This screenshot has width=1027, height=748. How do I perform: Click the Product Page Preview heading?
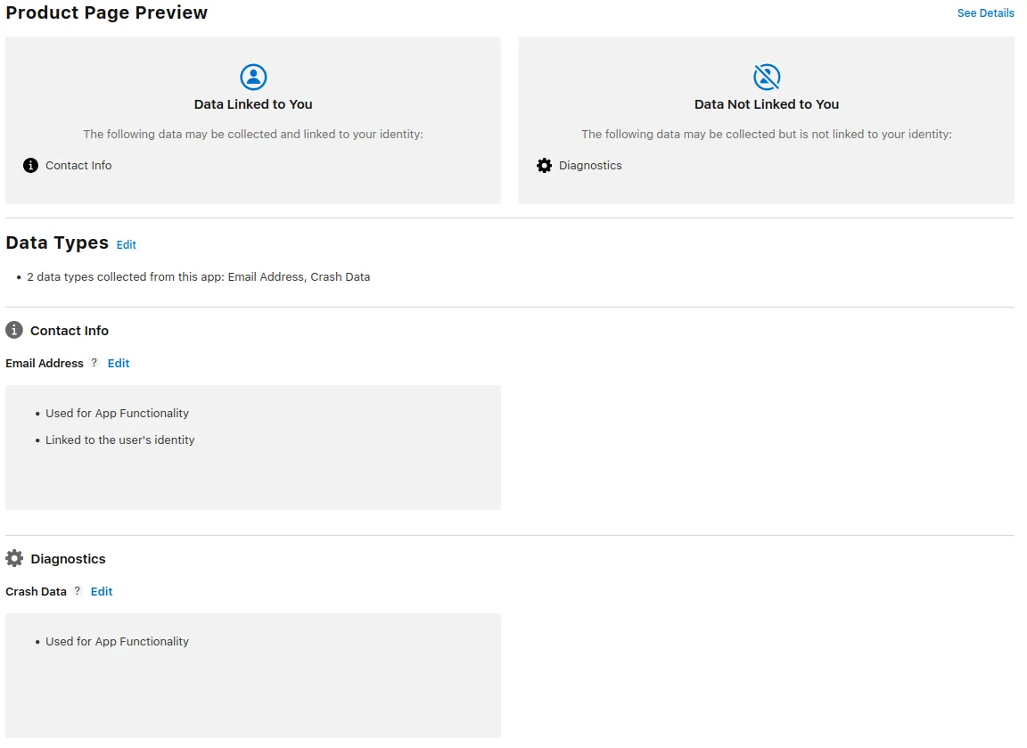[x=106, y=12]
